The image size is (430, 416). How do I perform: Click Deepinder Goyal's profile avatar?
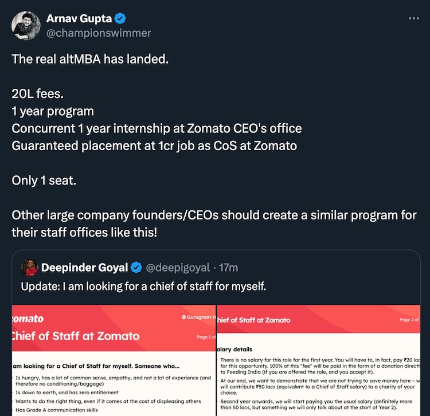coord(30,268)
